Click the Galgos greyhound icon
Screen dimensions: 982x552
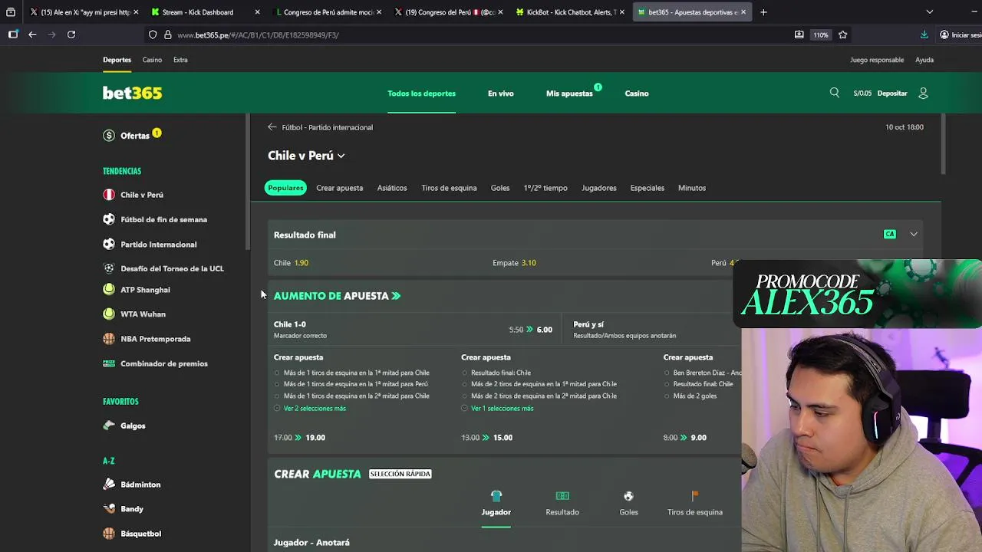pyautogui.click(x=109, y=426)
